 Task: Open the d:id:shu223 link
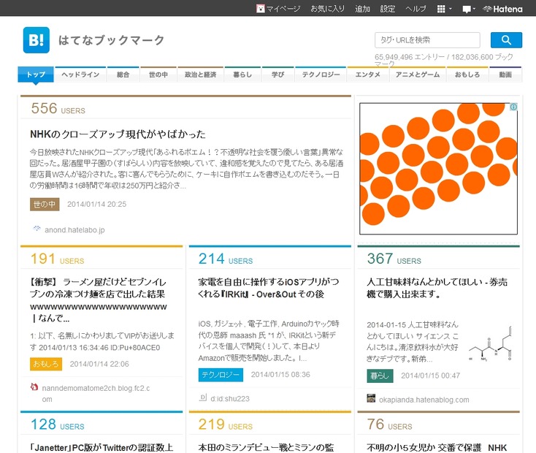230,399
